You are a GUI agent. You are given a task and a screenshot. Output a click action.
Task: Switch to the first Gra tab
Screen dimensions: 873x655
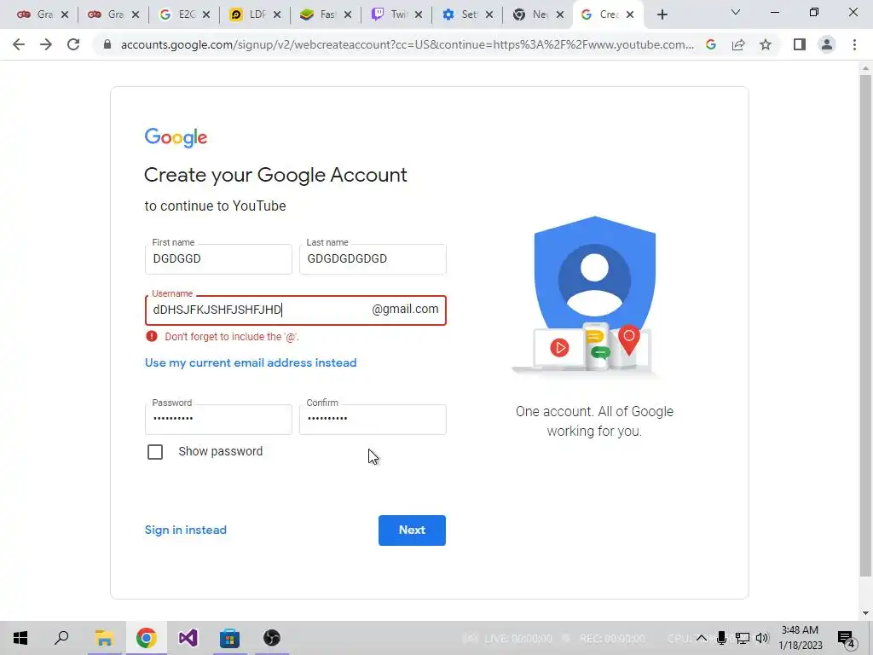(x=34, y=15)
